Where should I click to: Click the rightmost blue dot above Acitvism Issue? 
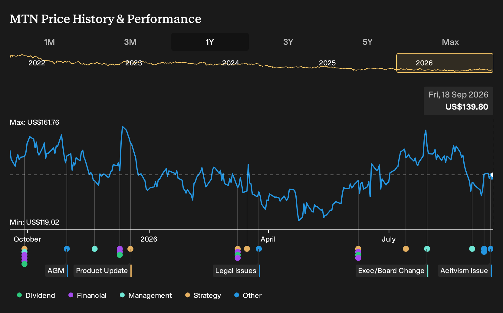click(491, 249)
